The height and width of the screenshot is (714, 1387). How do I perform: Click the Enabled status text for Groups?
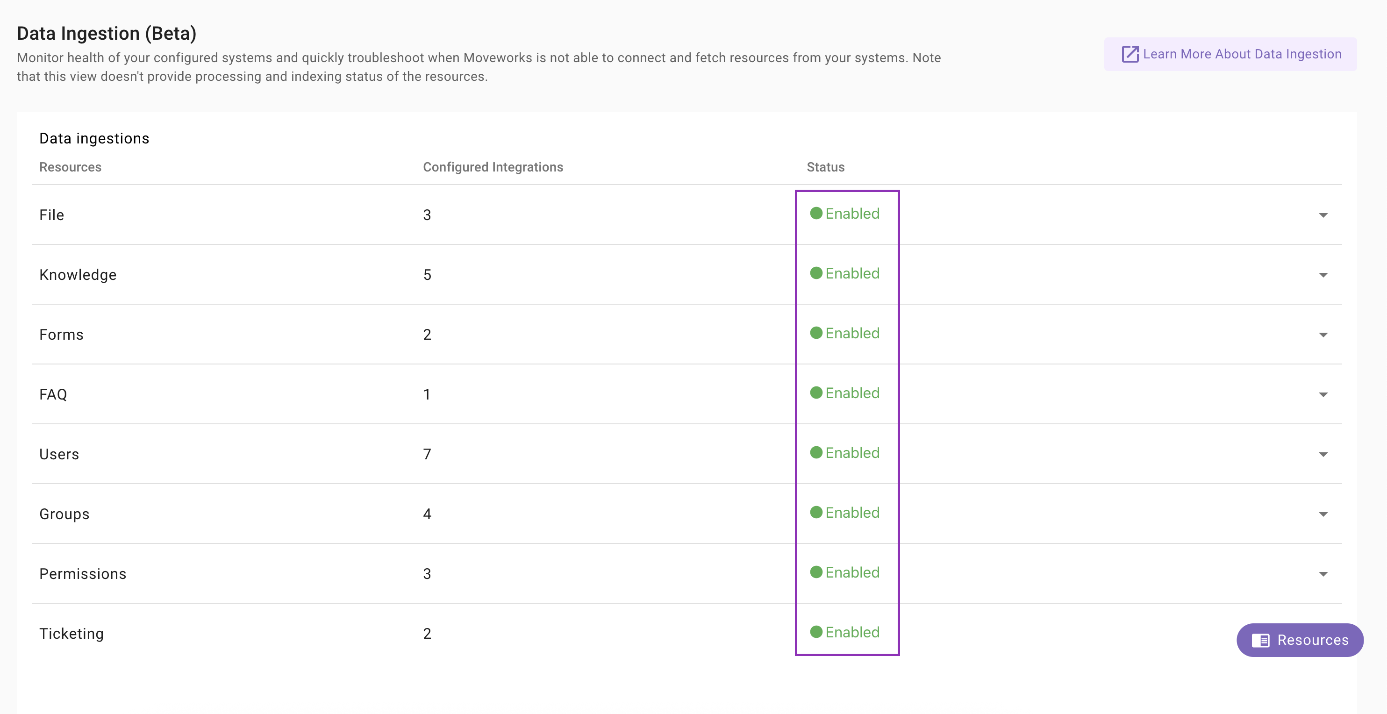[x=852, y=512]
